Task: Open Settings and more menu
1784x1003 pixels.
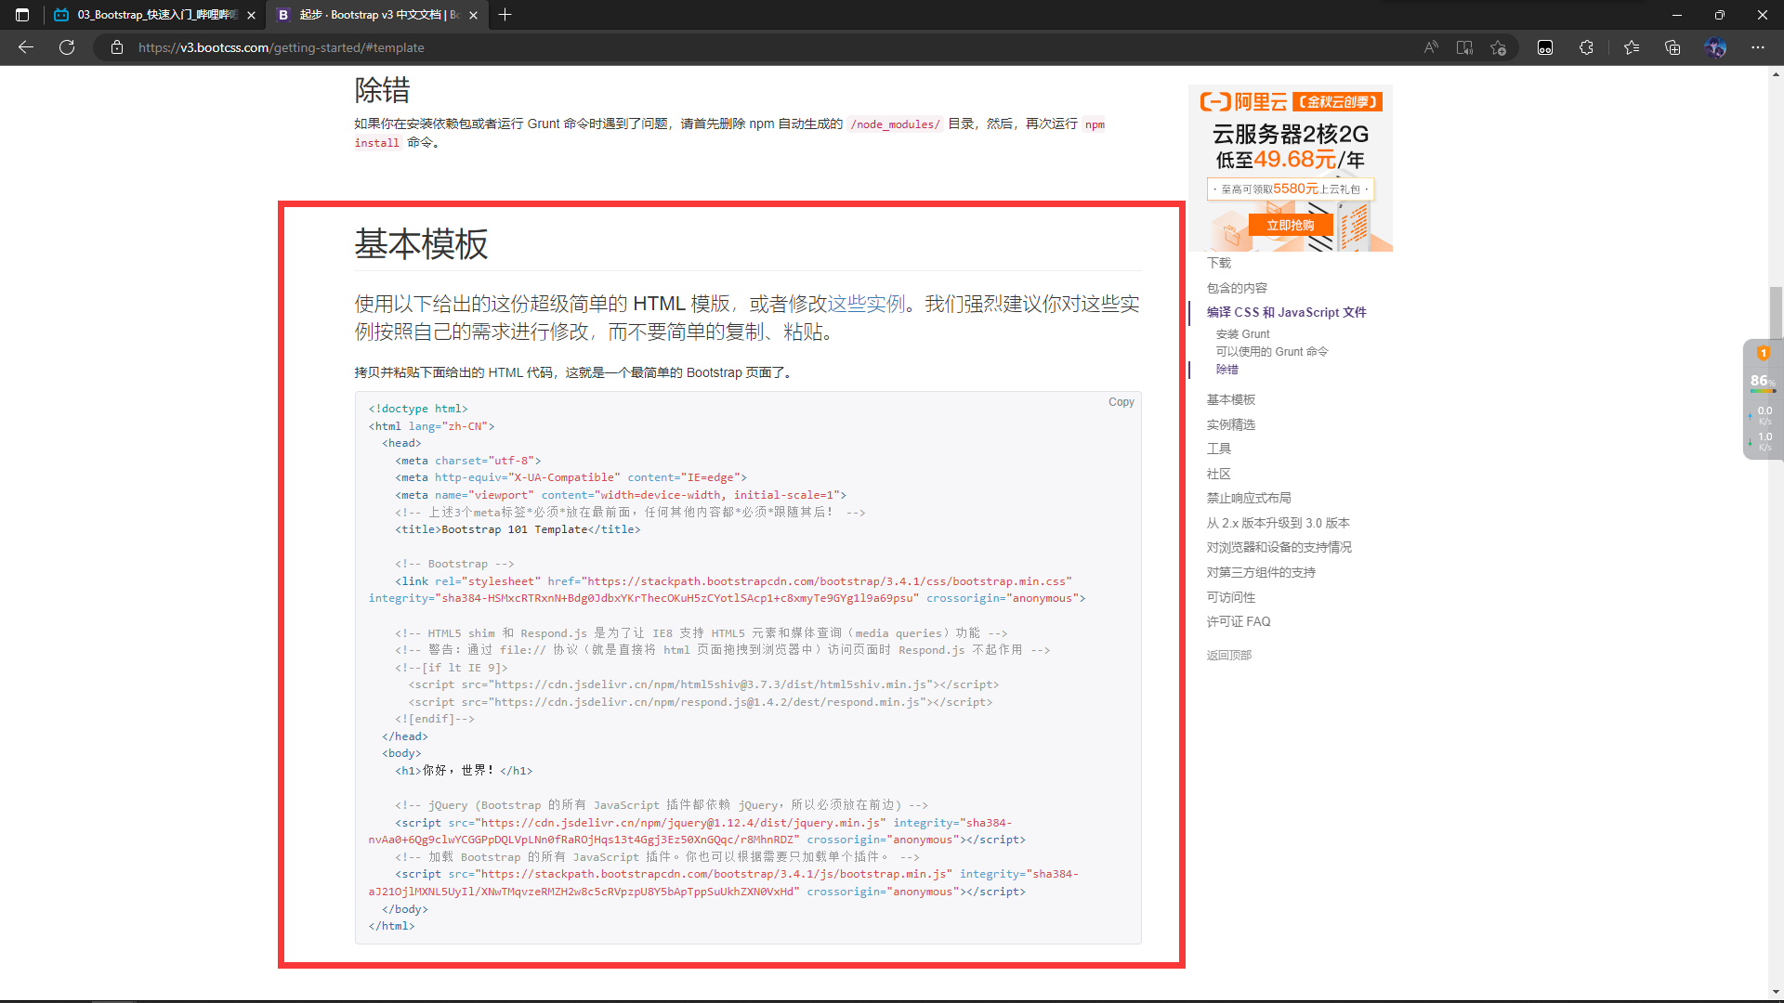Action: tap(1758, 47)
